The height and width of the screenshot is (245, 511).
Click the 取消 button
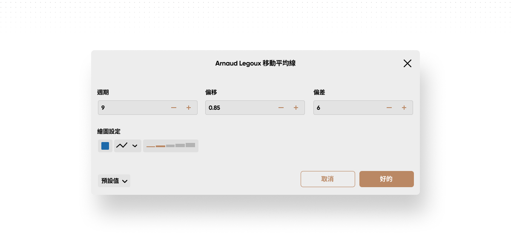coord(327,179)
